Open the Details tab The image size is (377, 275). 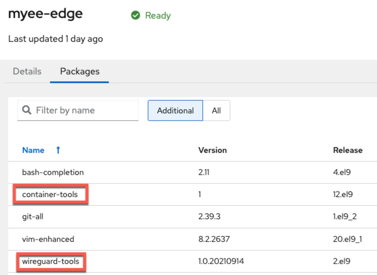tap(27, 71)
